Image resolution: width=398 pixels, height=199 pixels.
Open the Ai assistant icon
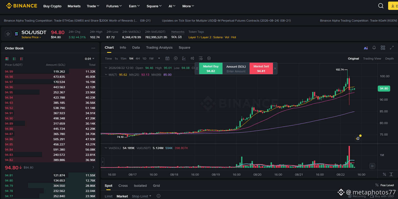[x=366, y=48]
